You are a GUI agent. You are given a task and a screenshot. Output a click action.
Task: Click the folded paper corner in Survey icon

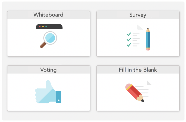click(139, 27)
